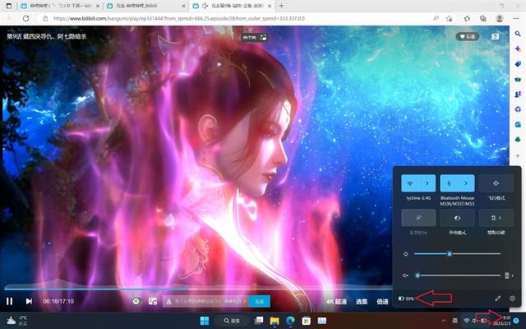Open a new browser tab

pos(281,6)
